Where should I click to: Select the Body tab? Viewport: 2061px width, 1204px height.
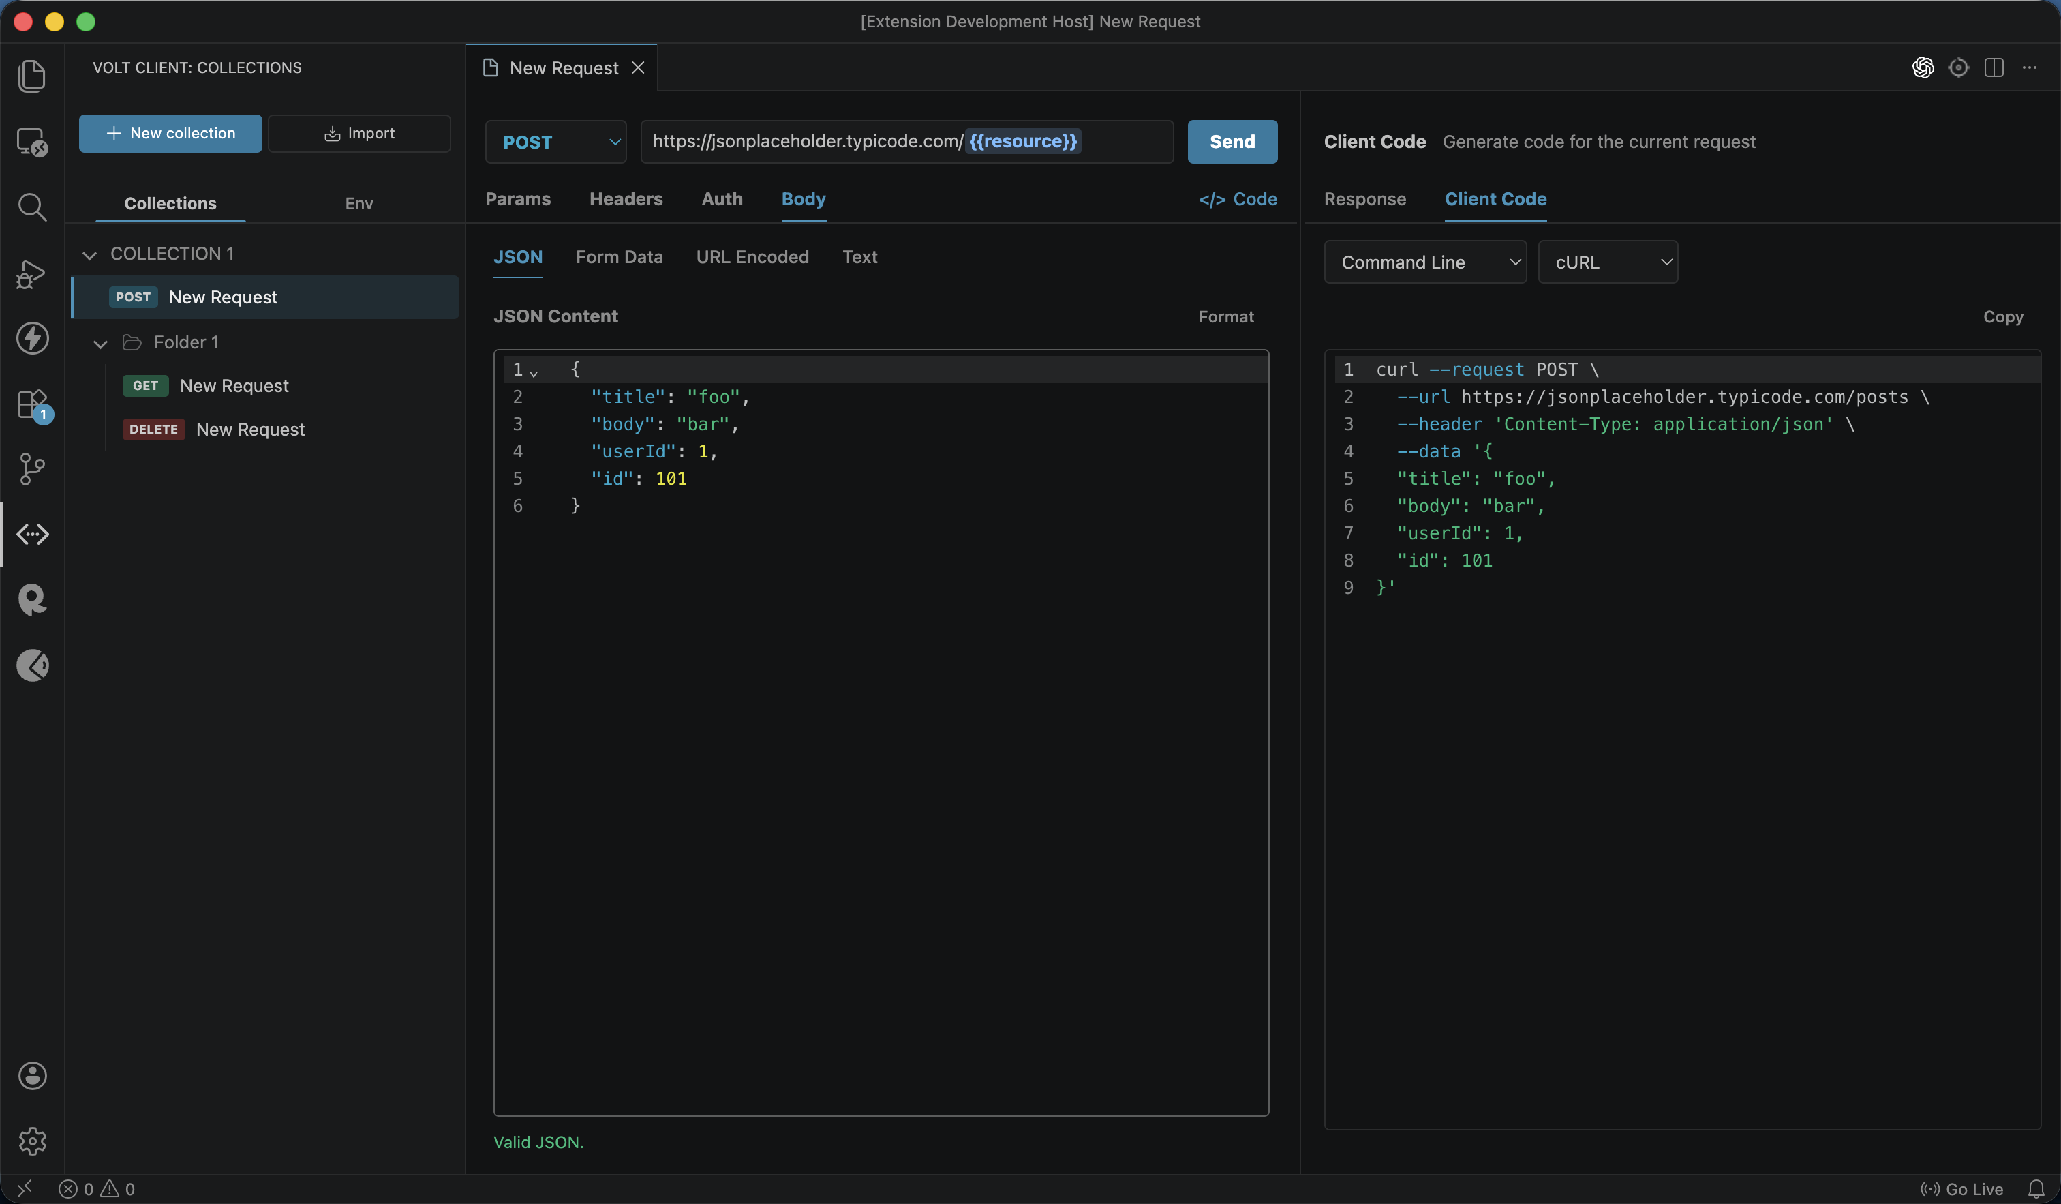803,199
